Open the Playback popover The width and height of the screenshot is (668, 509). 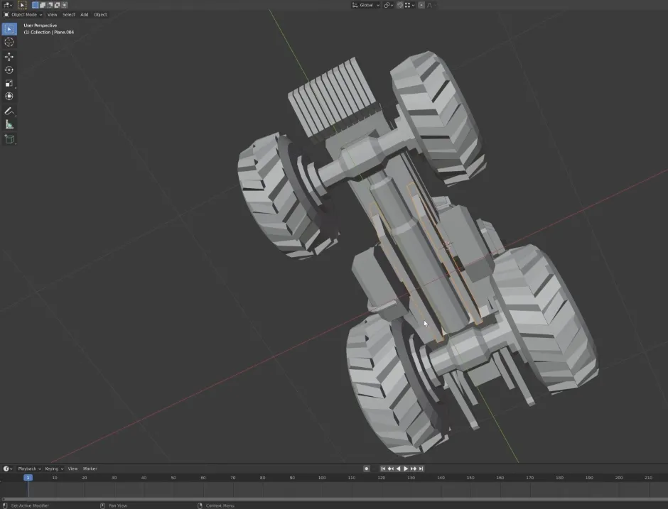(29, 469)
